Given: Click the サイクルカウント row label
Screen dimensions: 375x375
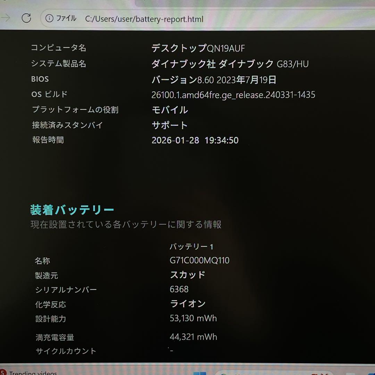Looking at the screenshot, I should (66, 351).
